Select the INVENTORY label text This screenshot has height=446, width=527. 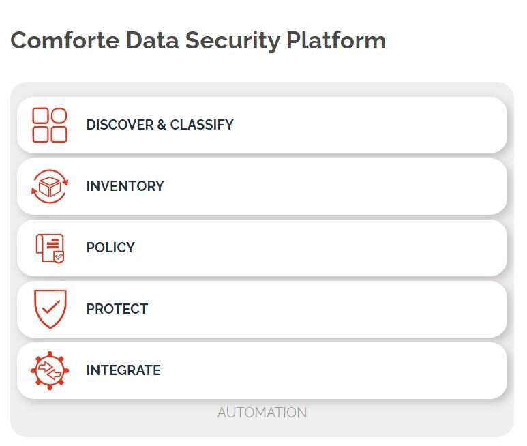point(125,186)
